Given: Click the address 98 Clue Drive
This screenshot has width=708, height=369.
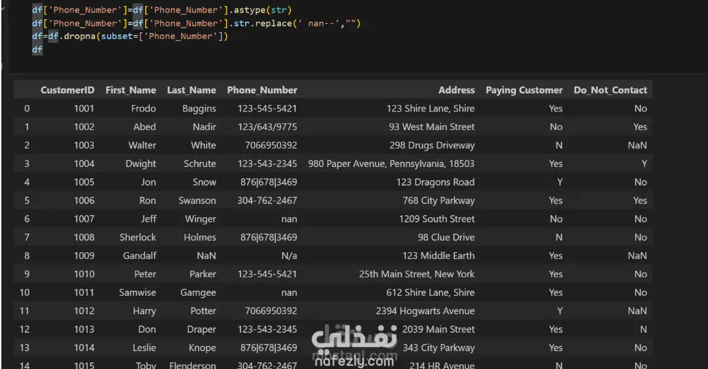Looking at the screenshot, I should click(446, 237).
